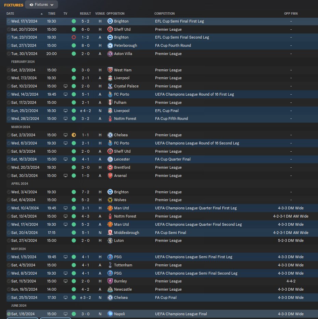Click the 5-2-3 DM Wide formation for Luton
This screenshot has width=318, height=319.
click(x=291, y=240)
